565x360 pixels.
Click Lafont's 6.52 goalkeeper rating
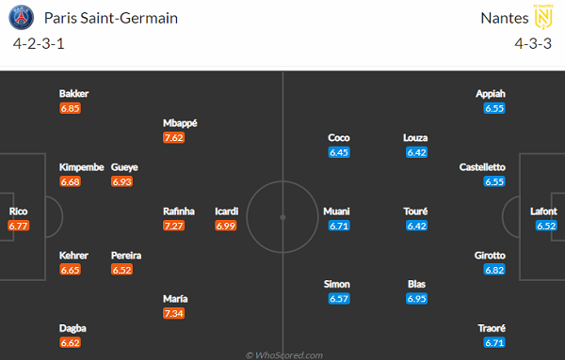(546, 226)
